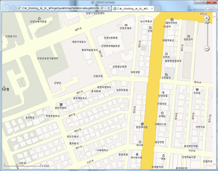Click the 중앙연합 map label

(x=159, y=142)
